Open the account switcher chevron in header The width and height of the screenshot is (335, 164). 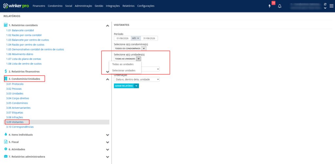pos(325,8)
